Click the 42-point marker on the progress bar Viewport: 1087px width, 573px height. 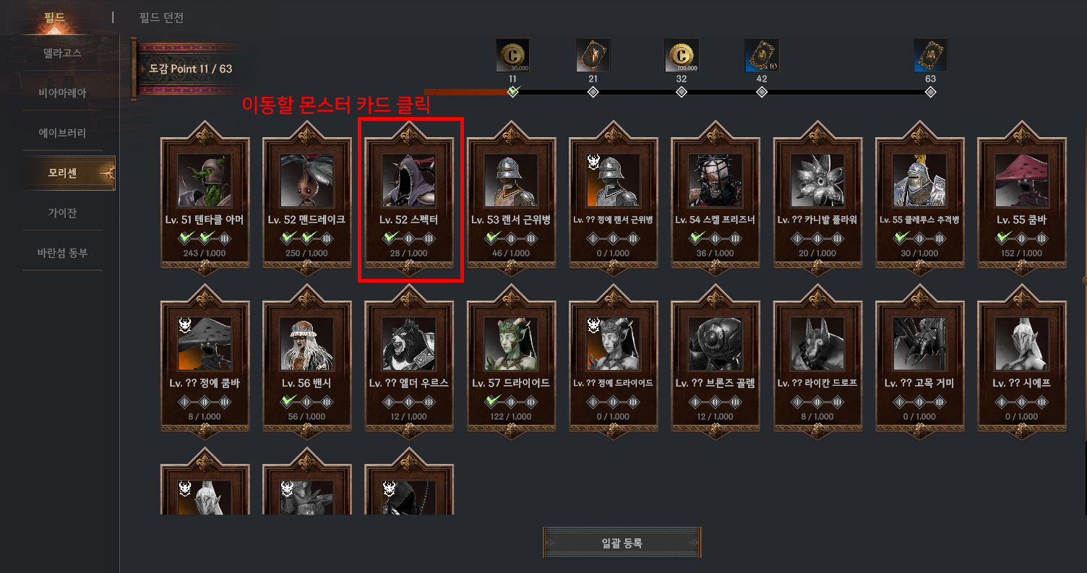[762, 92]
